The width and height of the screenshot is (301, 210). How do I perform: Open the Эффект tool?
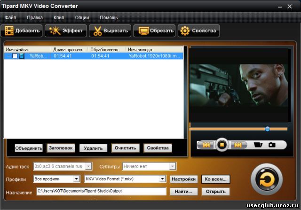[66, 31]
